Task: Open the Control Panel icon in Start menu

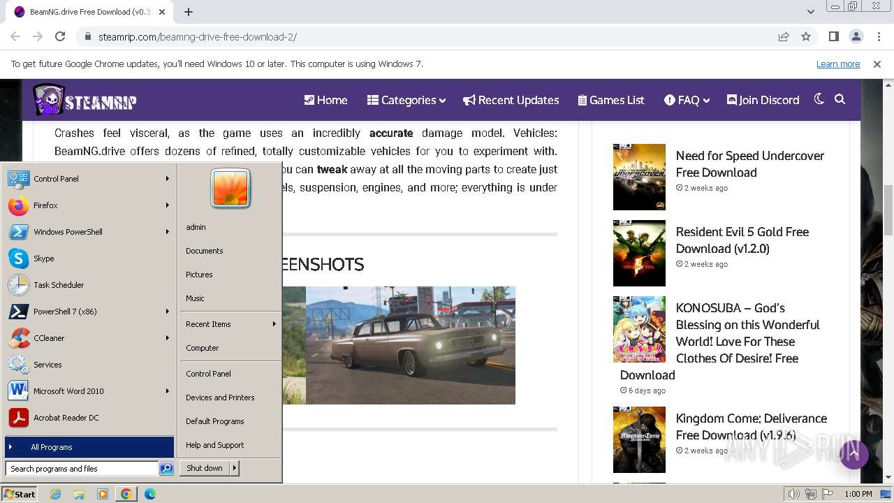Action: [x=18, y=179]
